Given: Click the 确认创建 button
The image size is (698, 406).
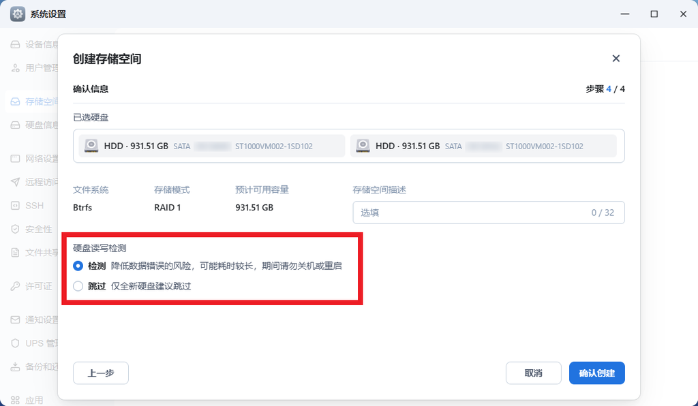Looking at the screenshot, I should tap(596, 373).
